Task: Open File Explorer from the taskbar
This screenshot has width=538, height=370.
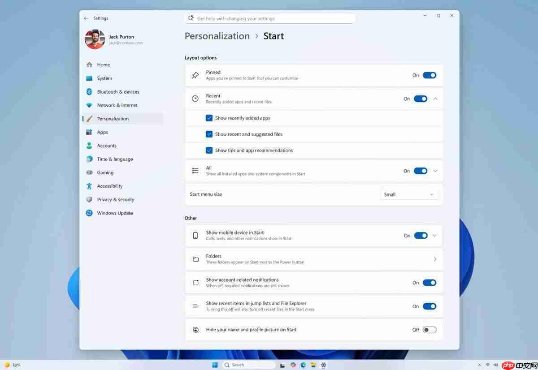Action: tap(313, 365)
